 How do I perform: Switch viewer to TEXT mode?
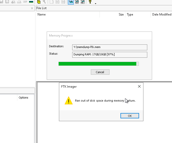point(77,2)
